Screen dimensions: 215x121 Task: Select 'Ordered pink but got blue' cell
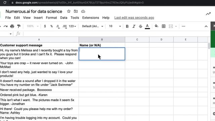39,95
